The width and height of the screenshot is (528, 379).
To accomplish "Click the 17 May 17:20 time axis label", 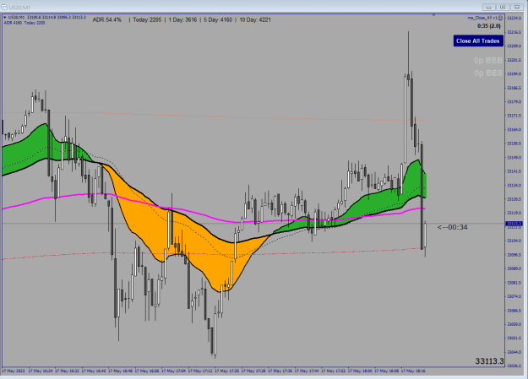I will [x=226, y=371].
